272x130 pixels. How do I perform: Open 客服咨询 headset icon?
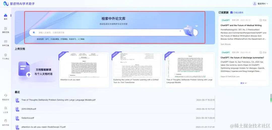pyautogui.click(x=6, y=95)
